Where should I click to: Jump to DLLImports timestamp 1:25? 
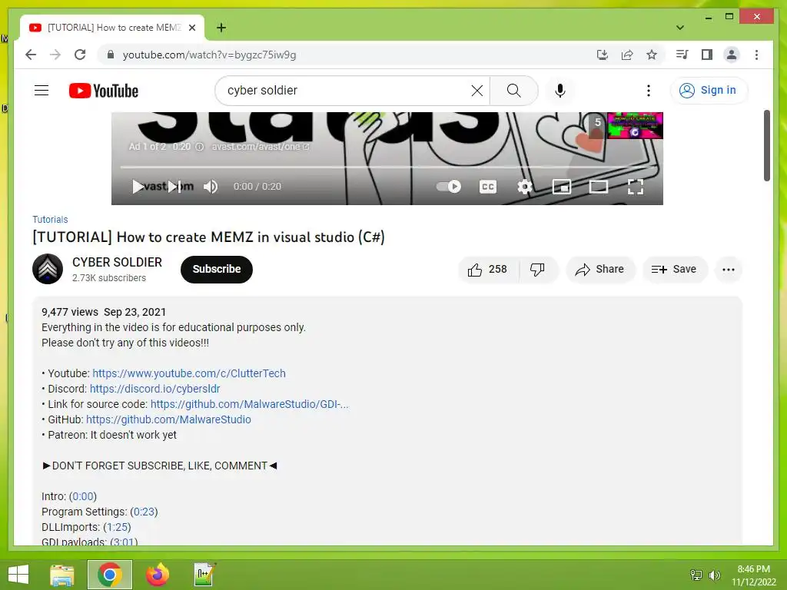pyautogui.click(x=117, y=527)
